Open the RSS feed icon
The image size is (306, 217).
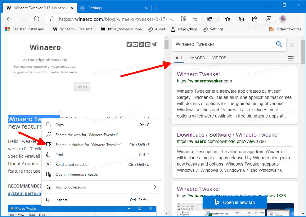click(x=142, y=44)
